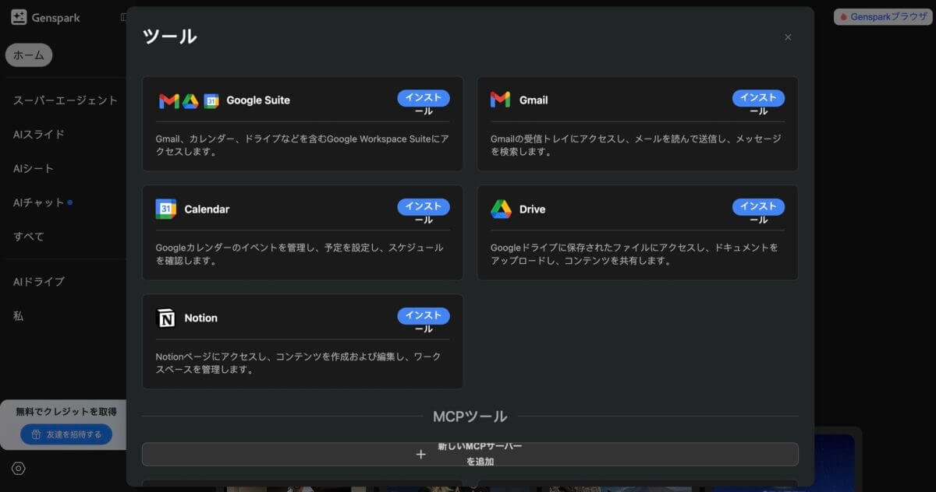Click the Gmail envelope icon
This screenshot has height=492, width=936.
(500, 100)
